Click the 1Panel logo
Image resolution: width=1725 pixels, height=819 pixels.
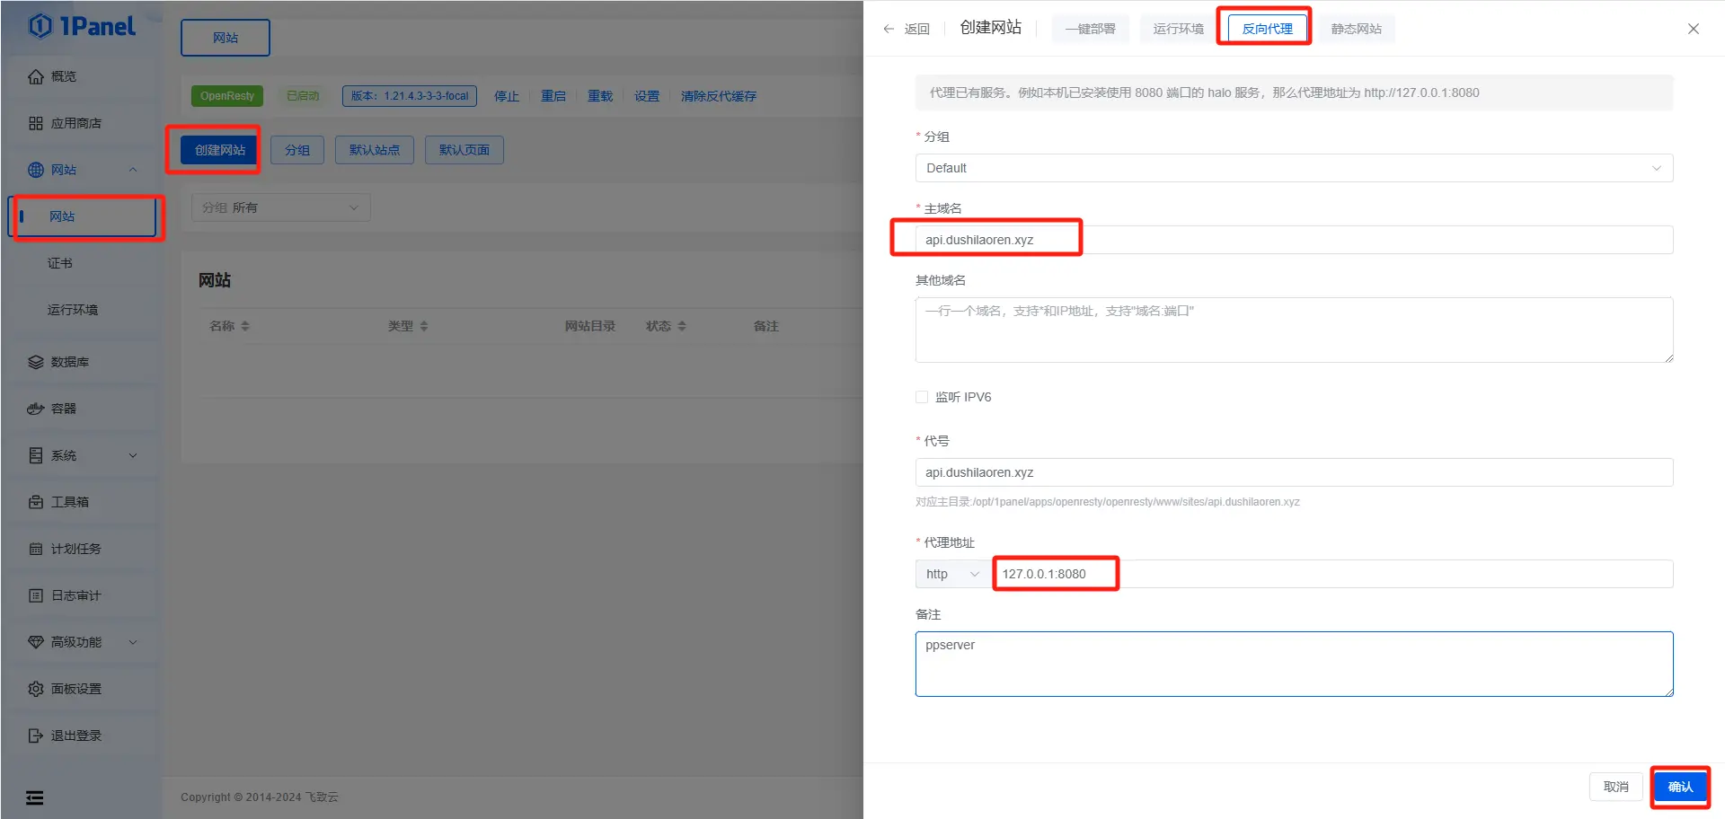[x=82, y=26]
